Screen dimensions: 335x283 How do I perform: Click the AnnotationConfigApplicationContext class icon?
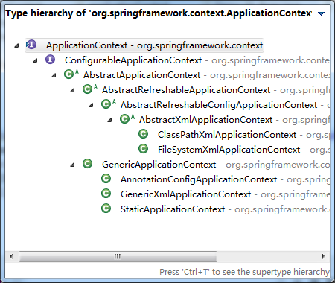click(x=106, y=179)
